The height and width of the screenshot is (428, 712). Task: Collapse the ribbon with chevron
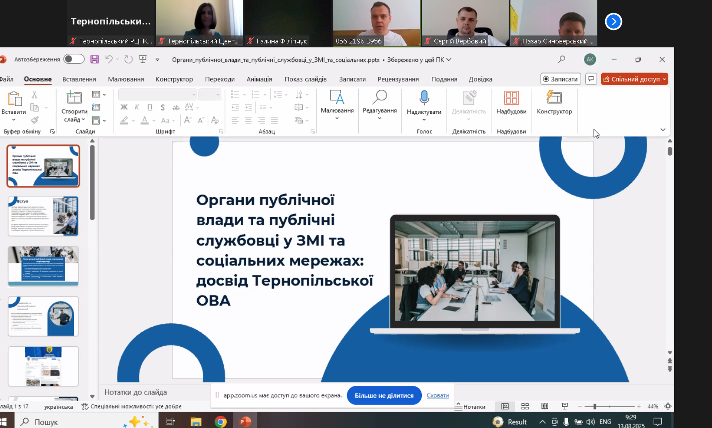(x=662, y=129)
